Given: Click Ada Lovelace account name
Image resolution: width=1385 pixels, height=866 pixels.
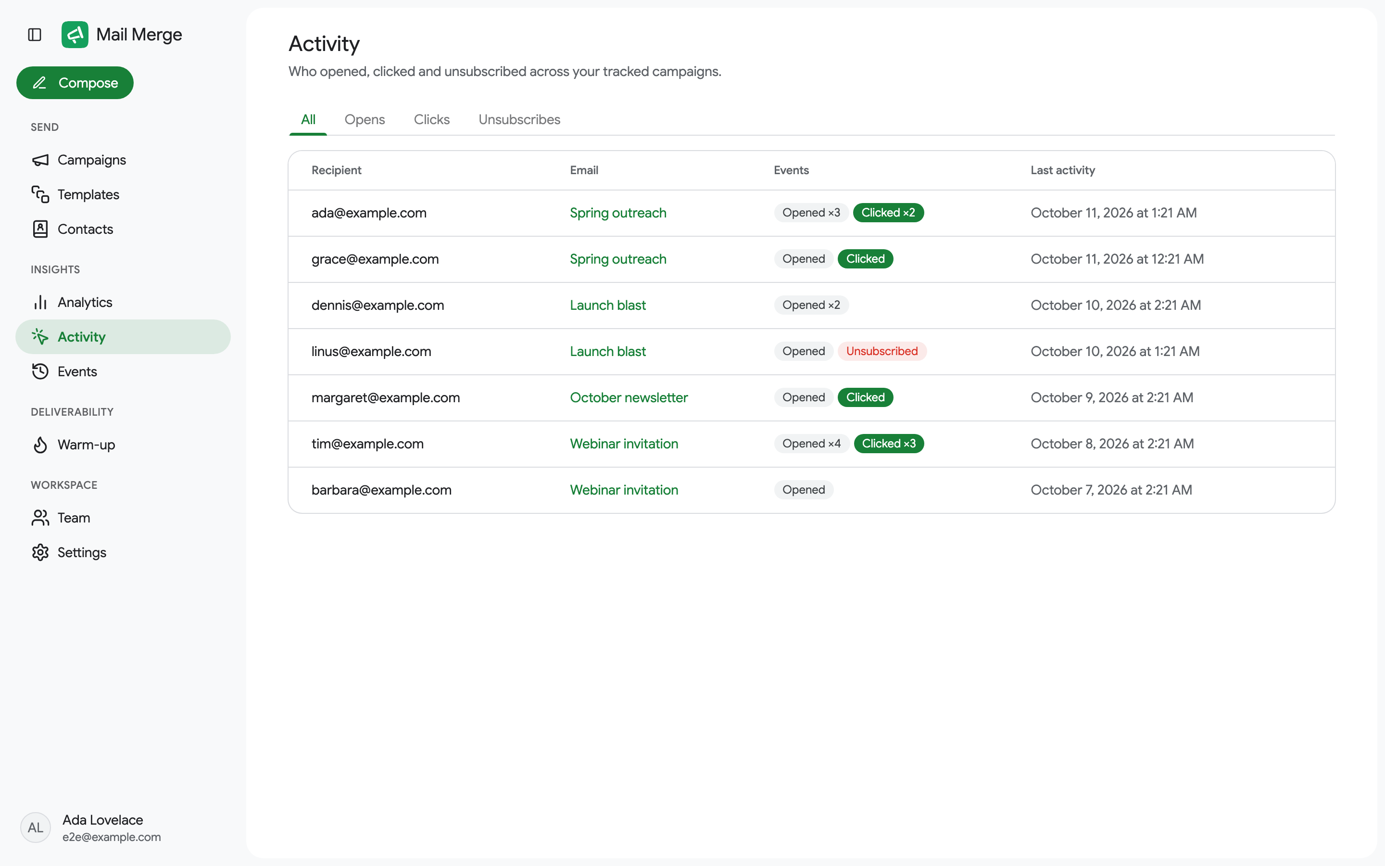Looking at the screenshot, I should 102,820.
